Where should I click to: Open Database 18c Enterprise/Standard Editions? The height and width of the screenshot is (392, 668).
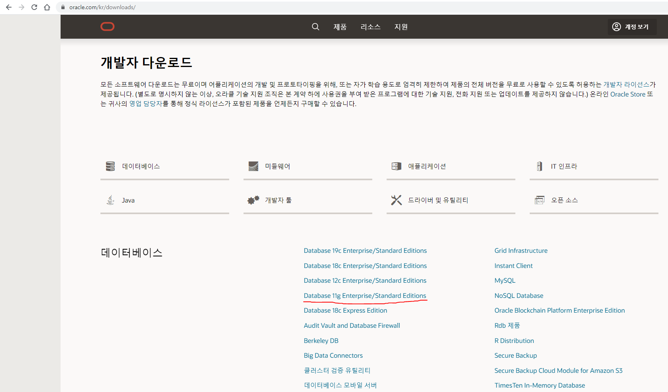[365, 266]
